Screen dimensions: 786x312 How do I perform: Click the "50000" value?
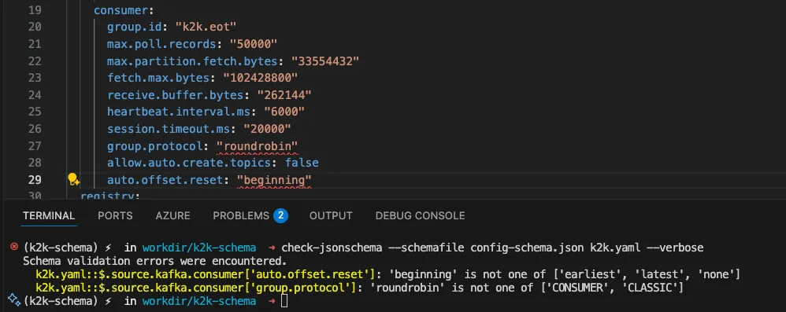point(254,44)
